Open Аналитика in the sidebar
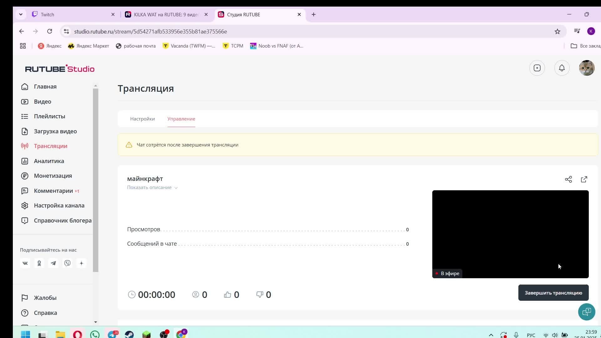 point(49,161)
